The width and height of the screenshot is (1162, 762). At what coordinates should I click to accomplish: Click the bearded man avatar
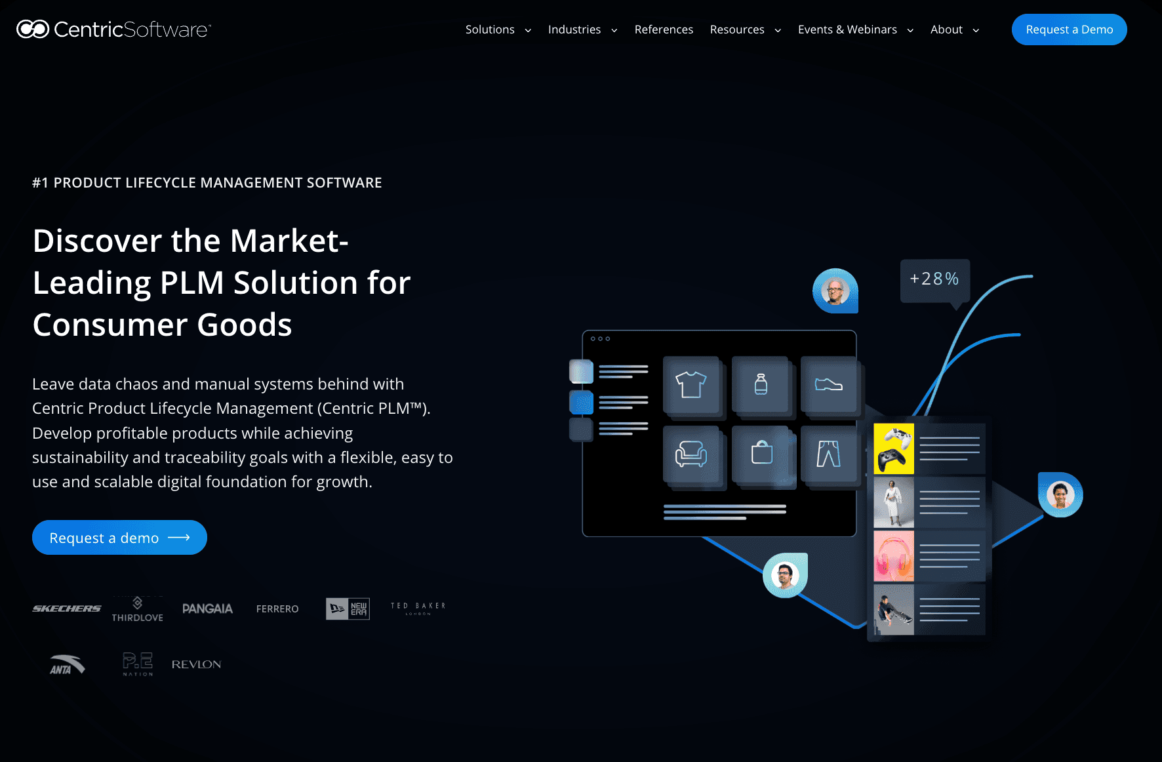pyautogui.click(x=785, y=575)
